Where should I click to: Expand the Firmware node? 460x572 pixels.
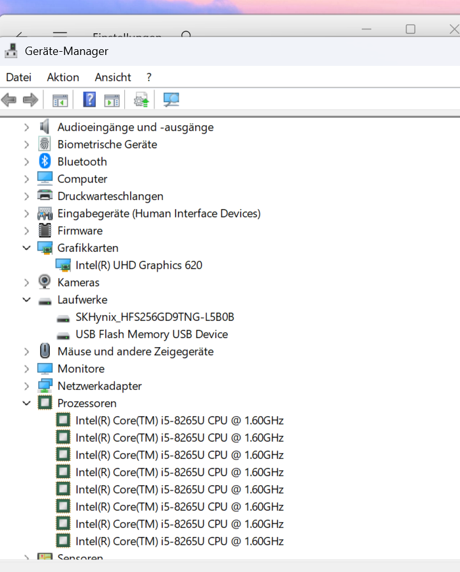(x=26, y=231)
